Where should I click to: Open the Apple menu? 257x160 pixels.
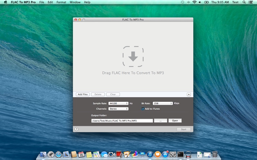(5, 2)
